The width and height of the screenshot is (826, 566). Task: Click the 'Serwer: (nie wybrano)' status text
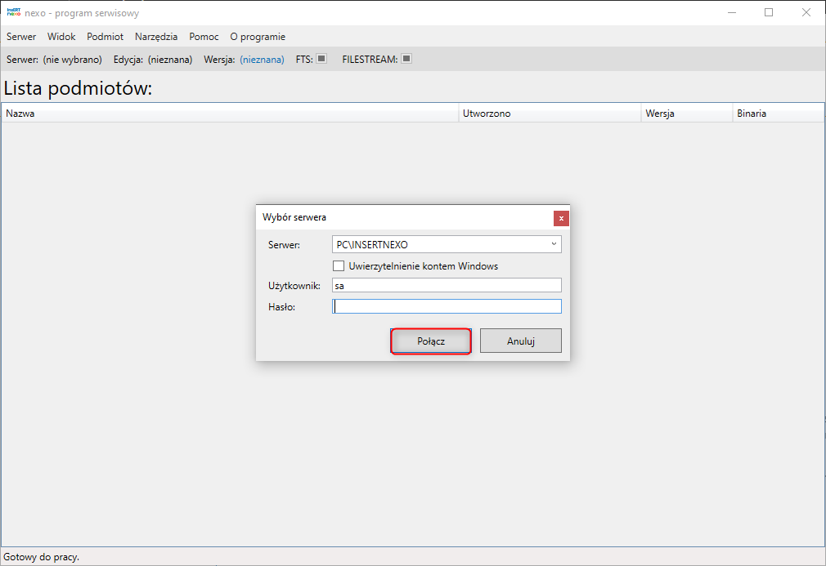tap(54, 60)
